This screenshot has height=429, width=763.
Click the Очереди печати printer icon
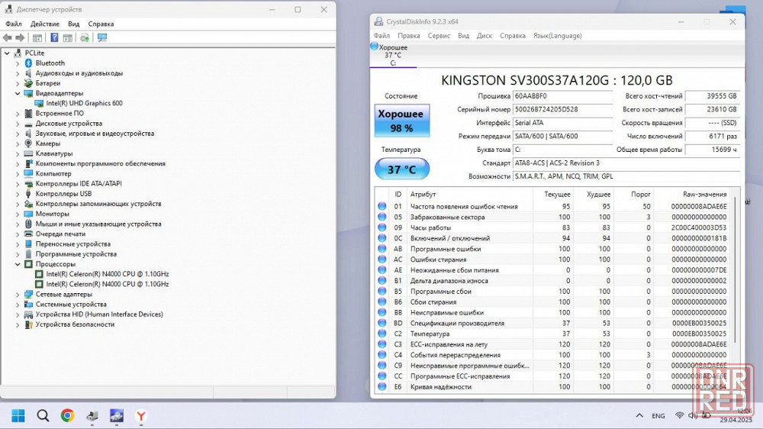pyautogui.click(x=28, y=234)
